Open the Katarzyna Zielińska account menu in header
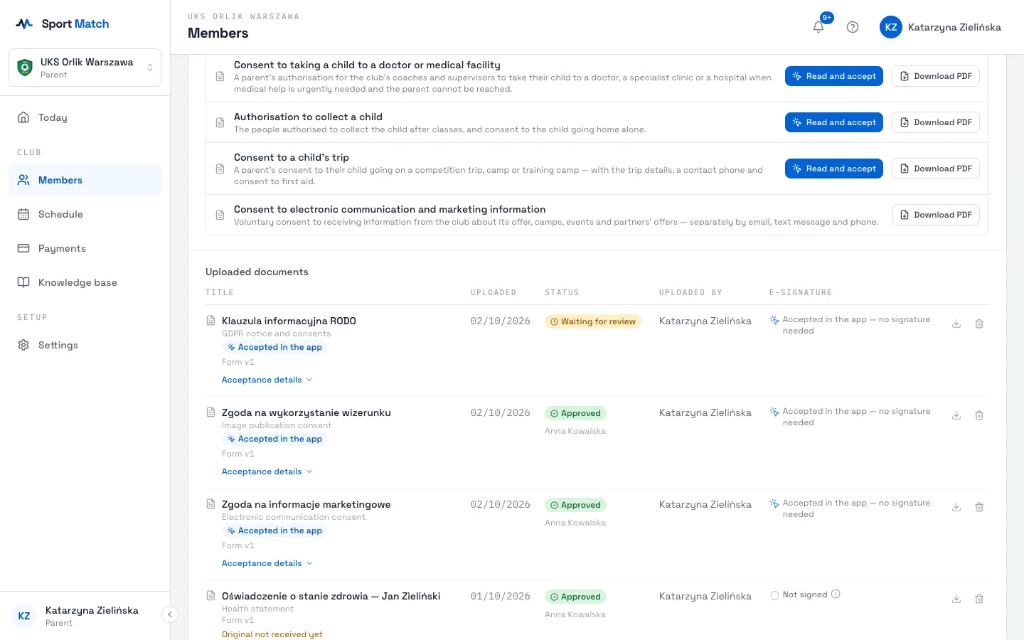The height and width of the screenshot is (640, 1024). coord(940,27)
